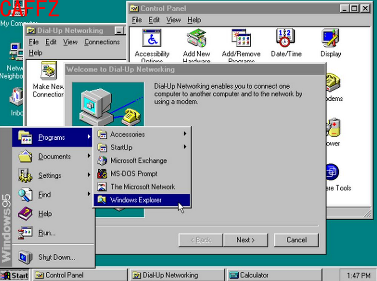
Task: Select MS-DOS Prompt in Programs submenu
Action: (134, 174)
